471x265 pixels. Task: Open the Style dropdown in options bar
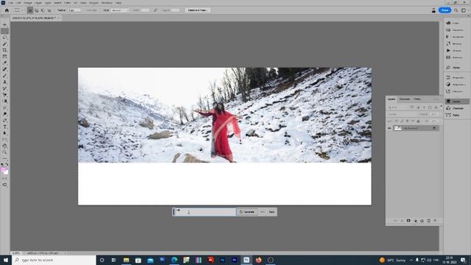tap(120, 10)
